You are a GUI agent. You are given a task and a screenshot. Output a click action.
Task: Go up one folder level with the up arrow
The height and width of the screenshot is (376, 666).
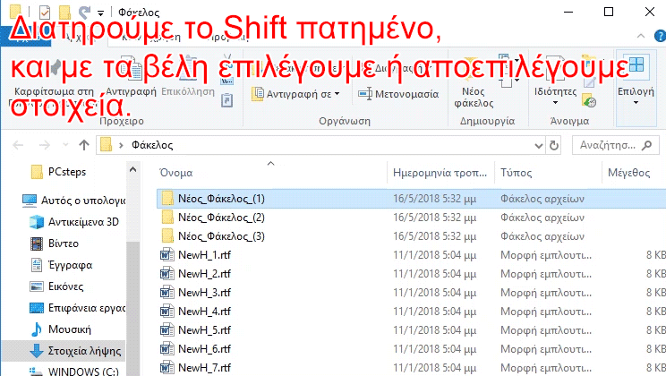point(84,145)
